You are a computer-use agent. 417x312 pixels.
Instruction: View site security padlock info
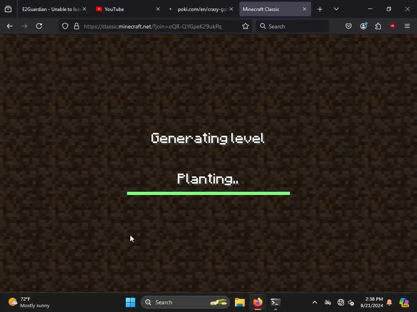click(x=77, y=26)
